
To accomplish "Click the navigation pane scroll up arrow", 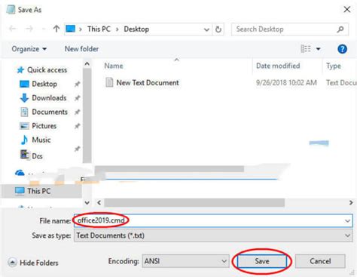I will point(87,64).
